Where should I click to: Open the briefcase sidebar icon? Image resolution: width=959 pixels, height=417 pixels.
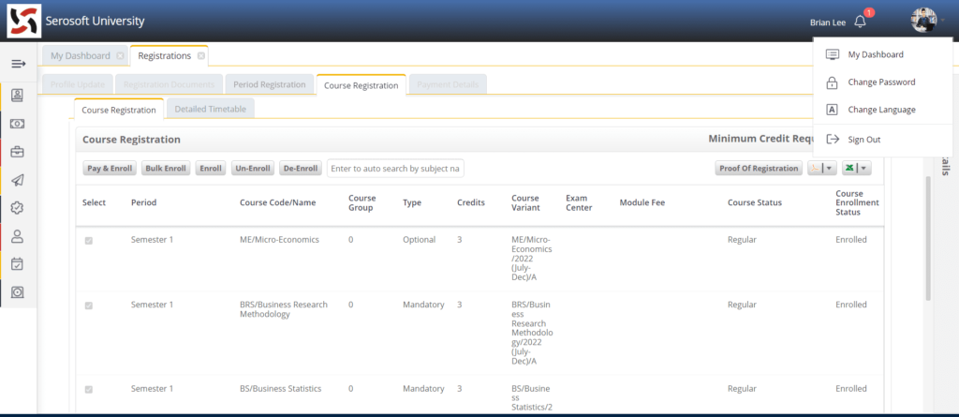pyautogui.click(x=18, y=152)
